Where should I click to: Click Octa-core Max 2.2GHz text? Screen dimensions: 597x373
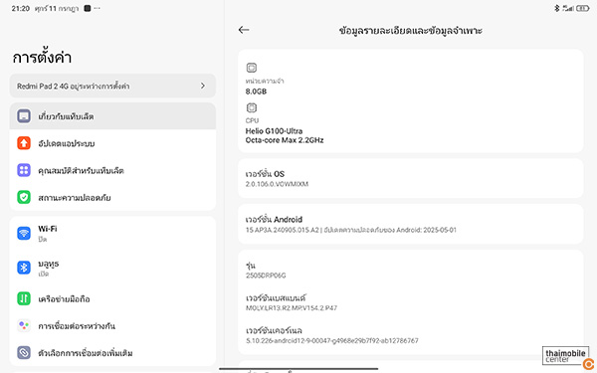point(285,140)
